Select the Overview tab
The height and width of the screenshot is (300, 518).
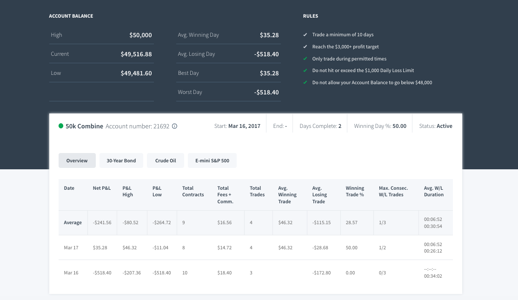tap(77, 160)
